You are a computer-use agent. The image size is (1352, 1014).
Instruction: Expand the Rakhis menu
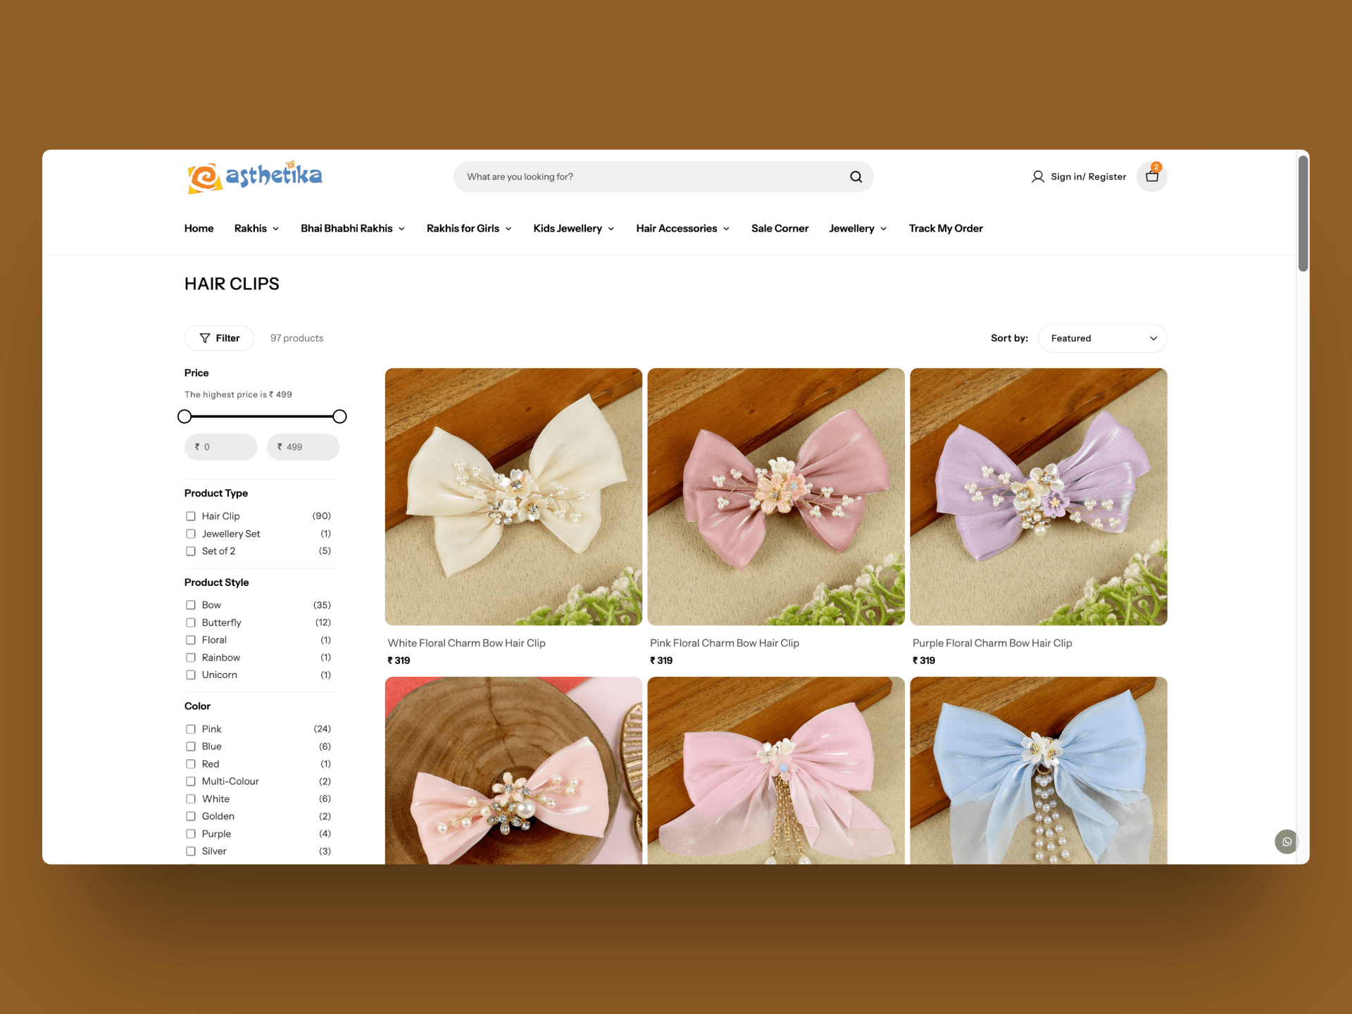click(256, 228)
